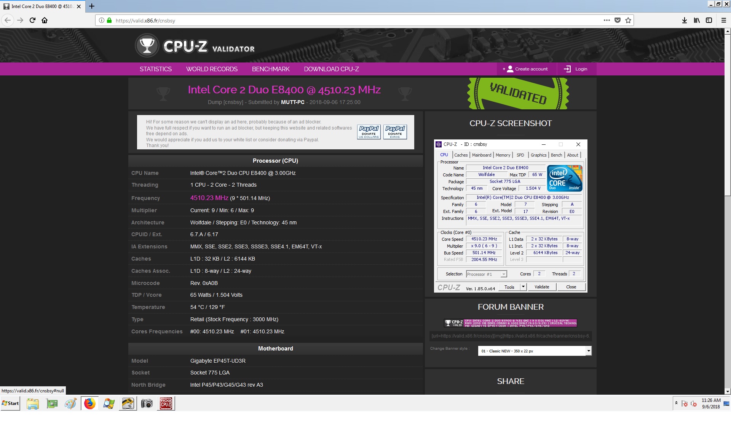
Task: Click the 54 °C / 129 °F temperature value
Action: (207, 307)
